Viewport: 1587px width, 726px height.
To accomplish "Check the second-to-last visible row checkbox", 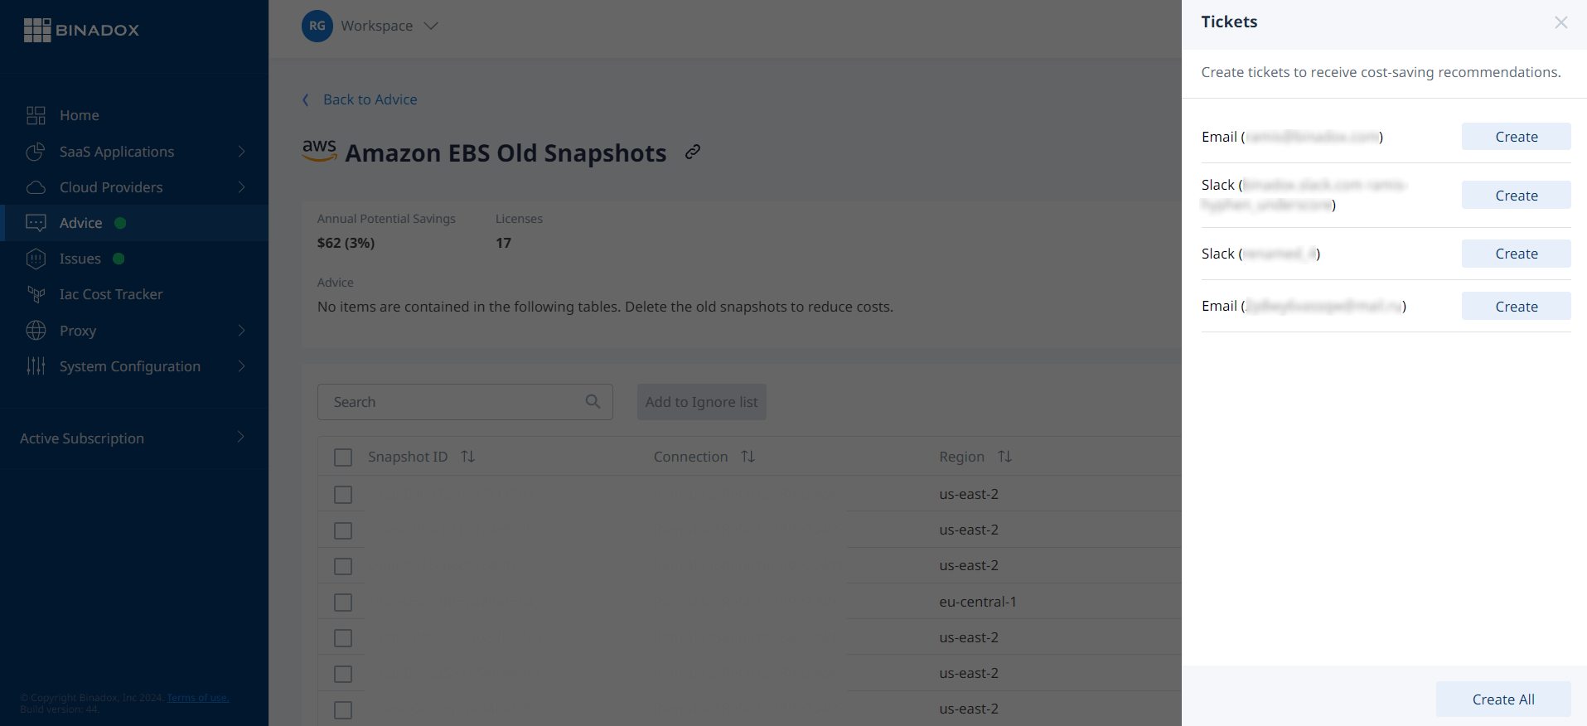I will coord(343,675).
